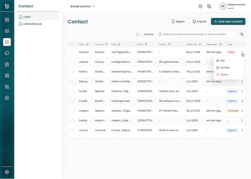
Task: Check the box for Freddy Kaufm... row
Action: click(x=72, y=101)
